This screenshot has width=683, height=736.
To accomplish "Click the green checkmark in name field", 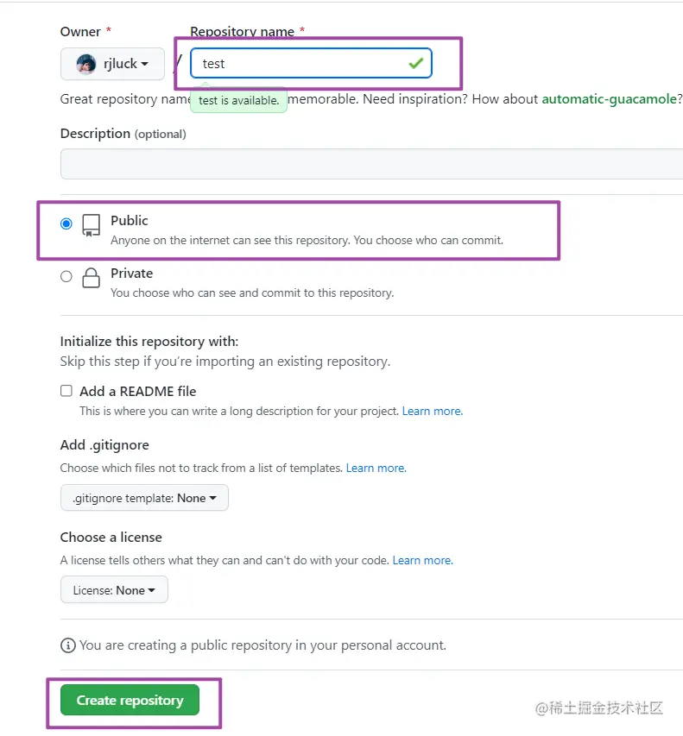I will coord(416,63).
